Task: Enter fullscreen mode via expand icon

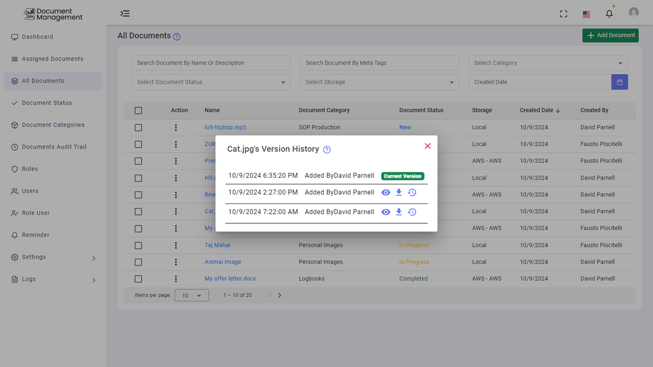Action: tap(563, 14)
